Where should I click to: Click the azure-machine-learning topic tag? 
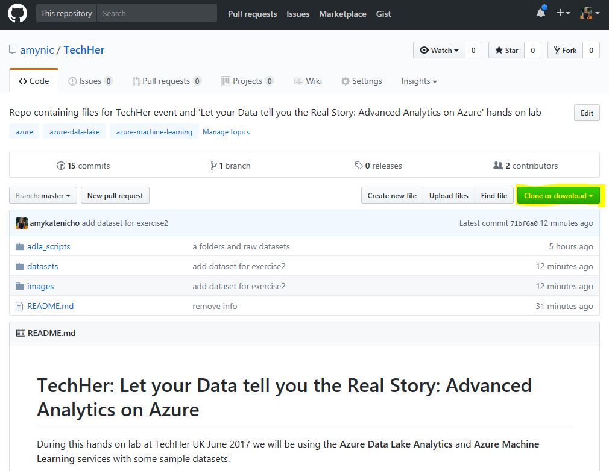154,131
